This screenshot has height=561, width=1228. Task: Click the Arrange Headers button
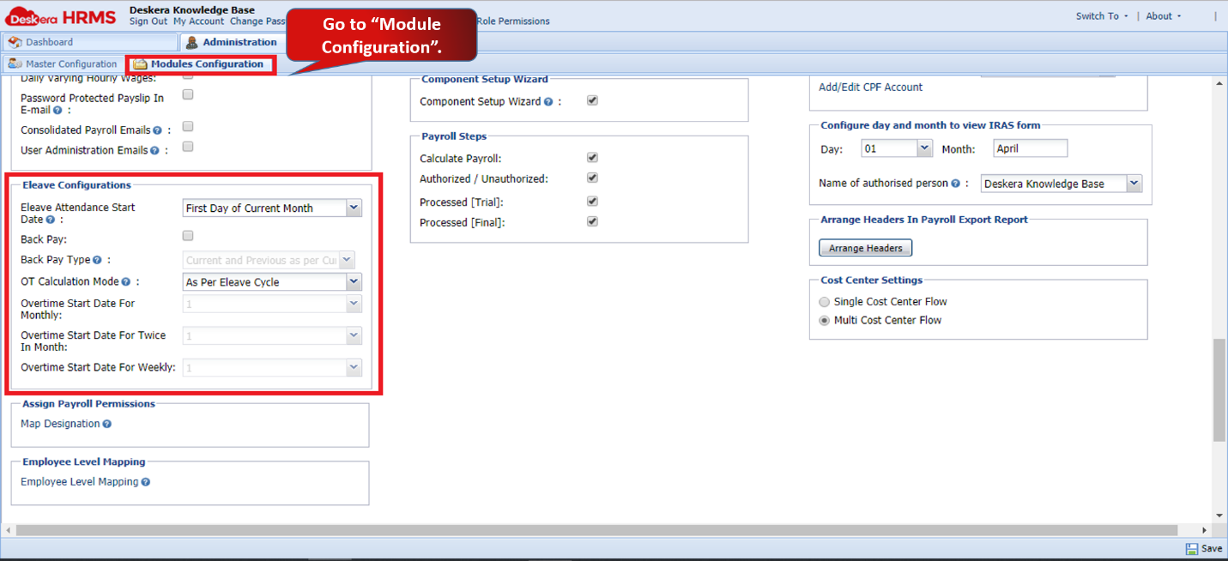coord(865,247)
